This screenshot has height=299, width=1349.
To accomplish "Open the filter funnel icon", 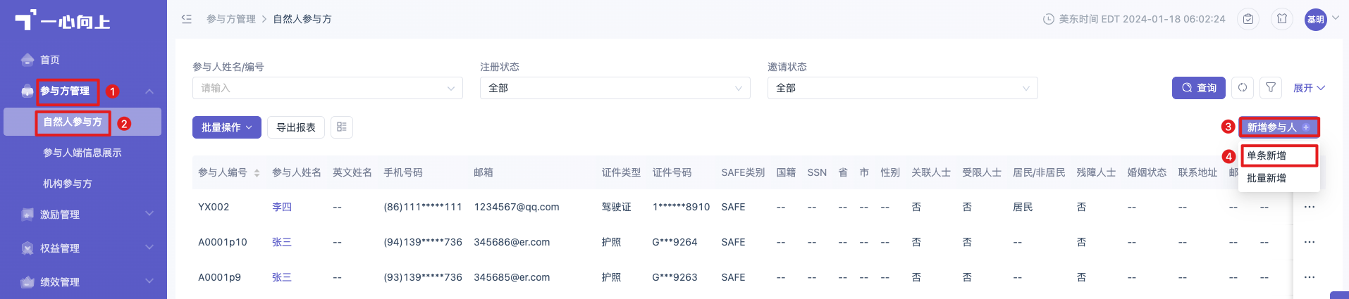I will (x=1271, y=88).
